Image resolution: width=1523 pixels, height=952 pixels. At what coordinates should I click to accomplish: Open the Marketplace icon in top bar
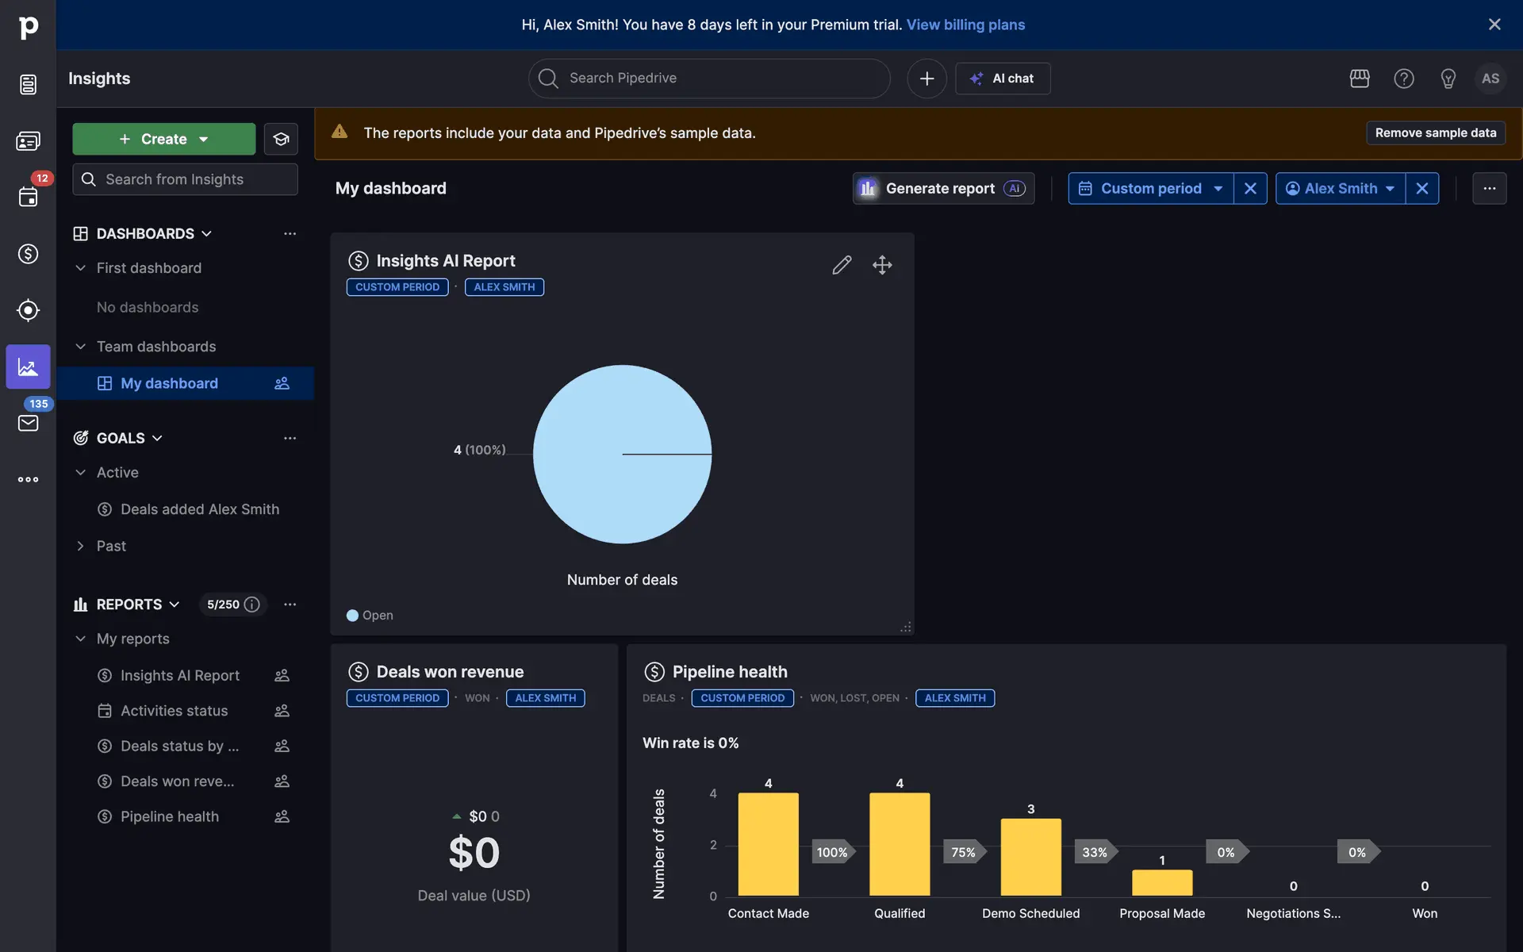click(1360, 79)
